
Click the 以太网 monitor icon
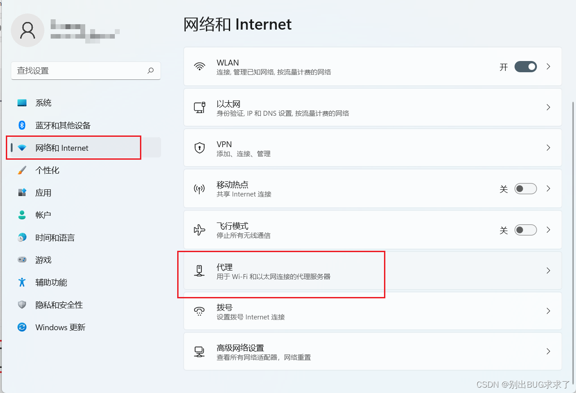[199, 108]
